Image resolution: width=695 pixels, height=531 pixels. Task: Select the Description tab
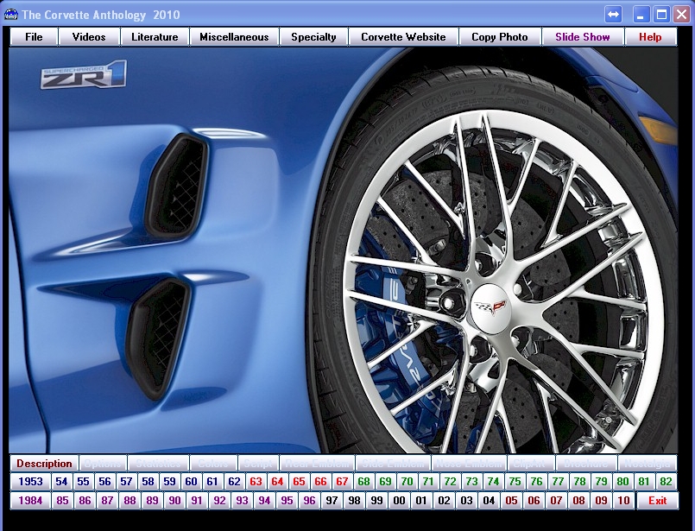coord(44,464)
